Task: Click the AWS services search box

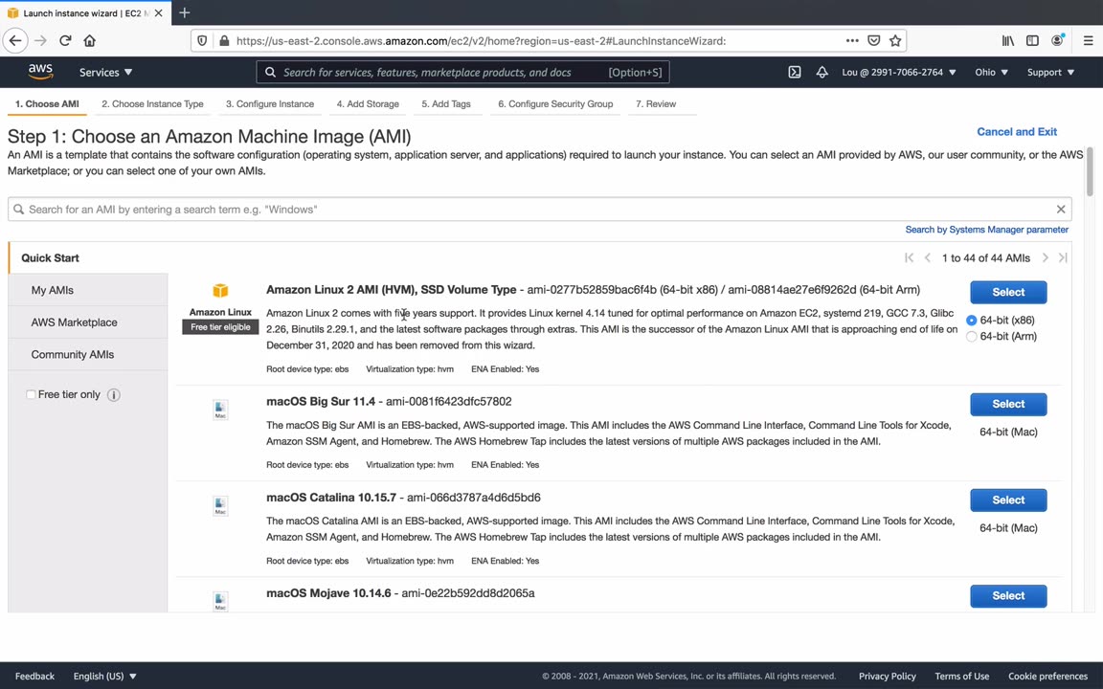Action: [462, 72]
